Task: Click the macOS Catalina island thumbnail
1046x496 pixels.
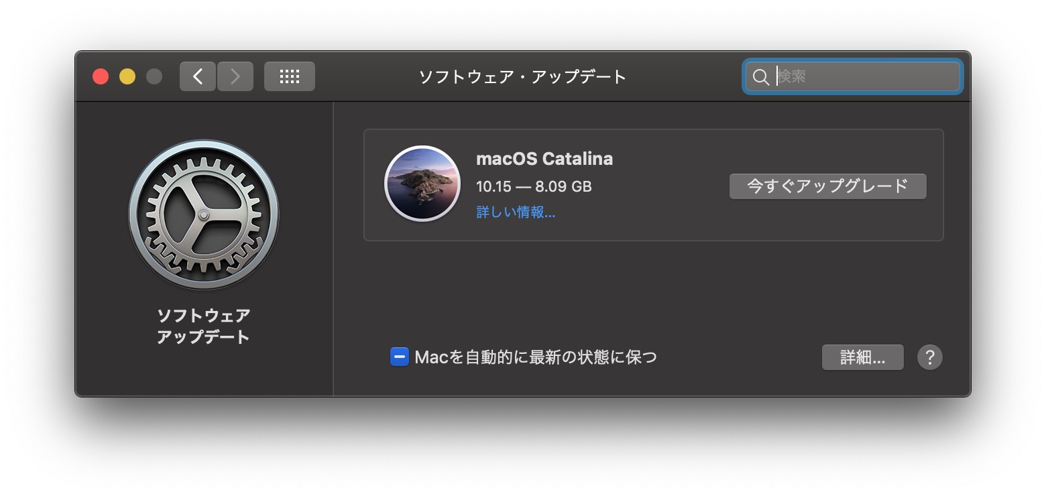Action: 422,184
